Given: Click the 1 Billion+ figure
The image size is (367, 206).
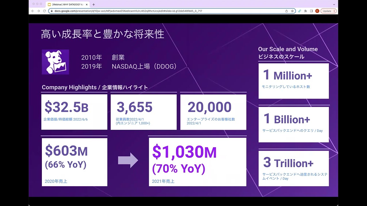Looking at the screenshot, I should point(287,119).
